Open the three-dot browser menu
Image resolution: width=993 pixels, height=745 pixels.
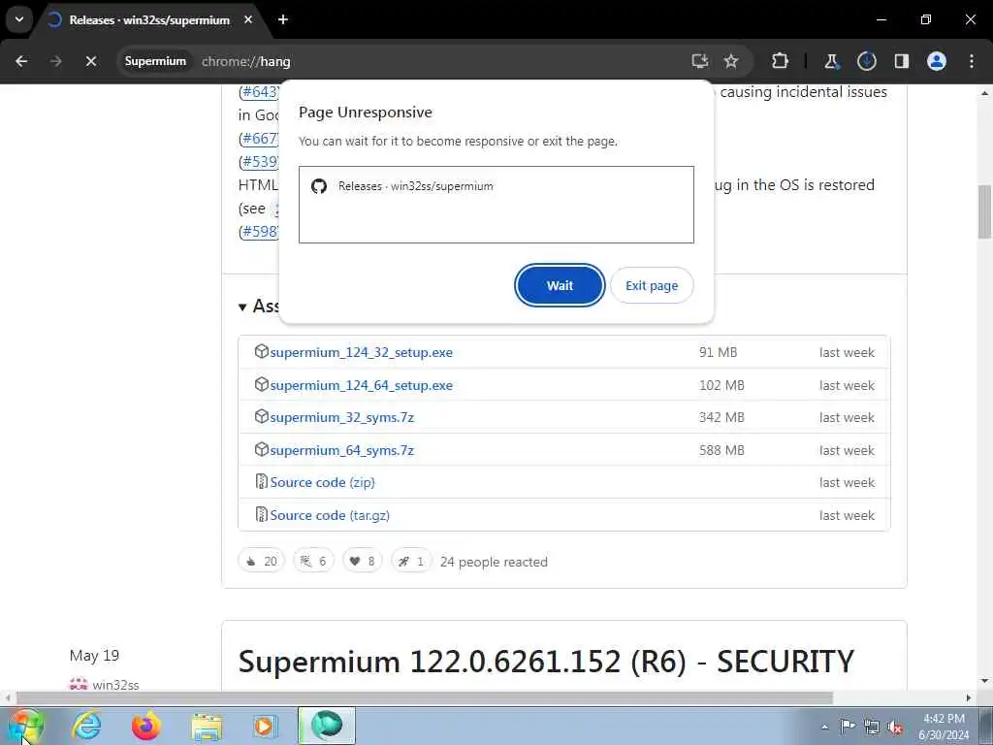click(972, 61)
